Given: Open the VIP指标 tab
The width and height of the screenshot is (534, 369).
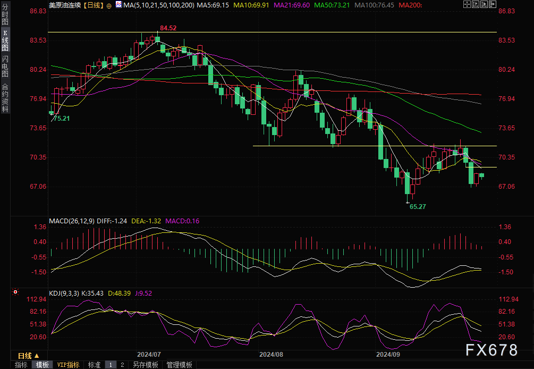Looking at the screenshot, I should pyautogui.click(x=68, y=365).
